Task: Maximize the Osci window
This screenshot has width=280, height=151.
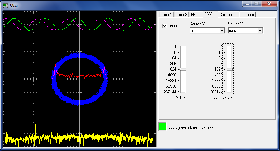Action: pyautogui.click(x=257, y=4)
